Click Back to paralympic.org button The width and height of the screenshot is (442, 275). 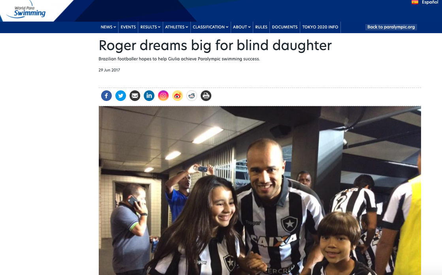pos(391,27)
